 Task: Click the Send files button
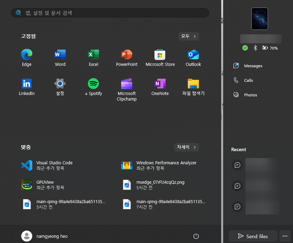pos(253,236)
